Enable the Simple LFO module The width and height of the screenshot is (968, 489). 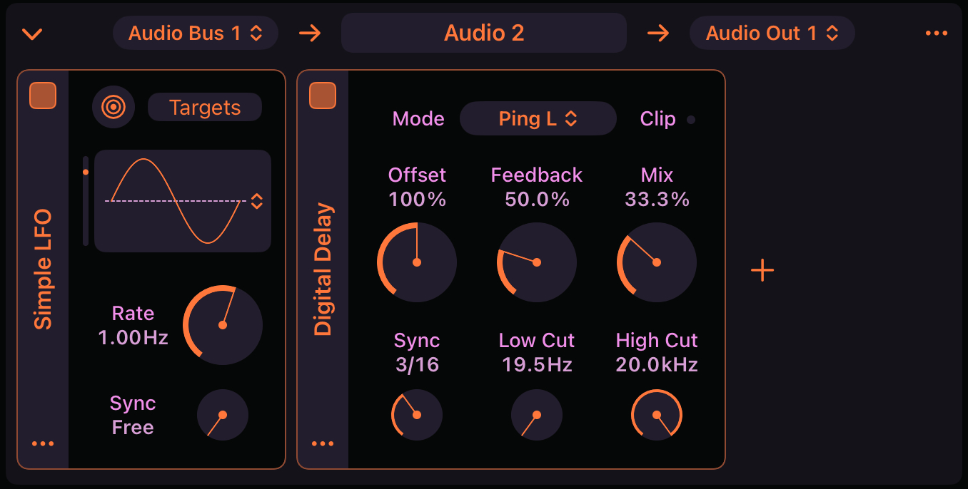click(x=44, y=96)
